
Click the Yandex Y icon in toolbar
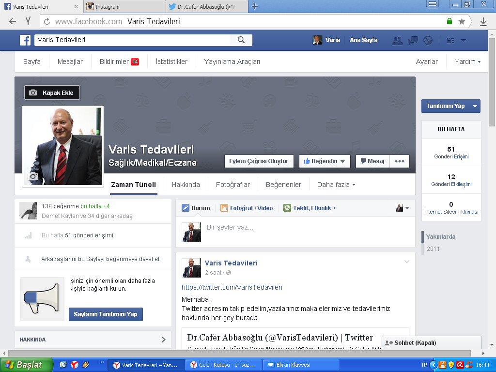click(x=28, y=21)
